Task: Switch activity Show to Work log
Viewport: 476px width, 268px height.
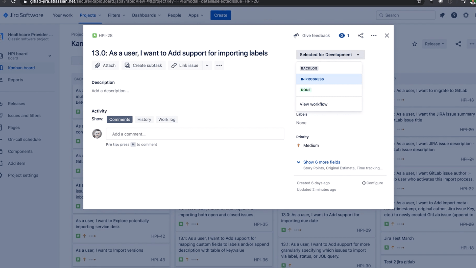Action: (x=167, y=119)
